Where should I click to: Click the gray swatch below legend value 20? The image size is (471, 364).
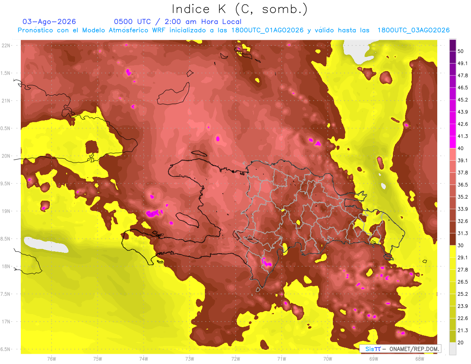tap(453, 349)
